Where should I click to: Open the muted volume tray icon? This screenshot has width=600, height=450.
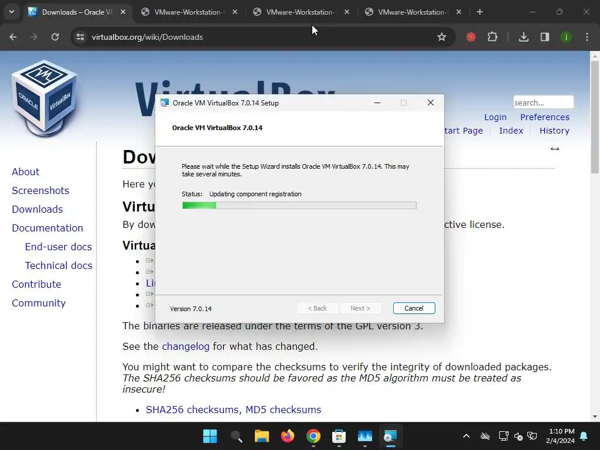[x=519, y=436]
